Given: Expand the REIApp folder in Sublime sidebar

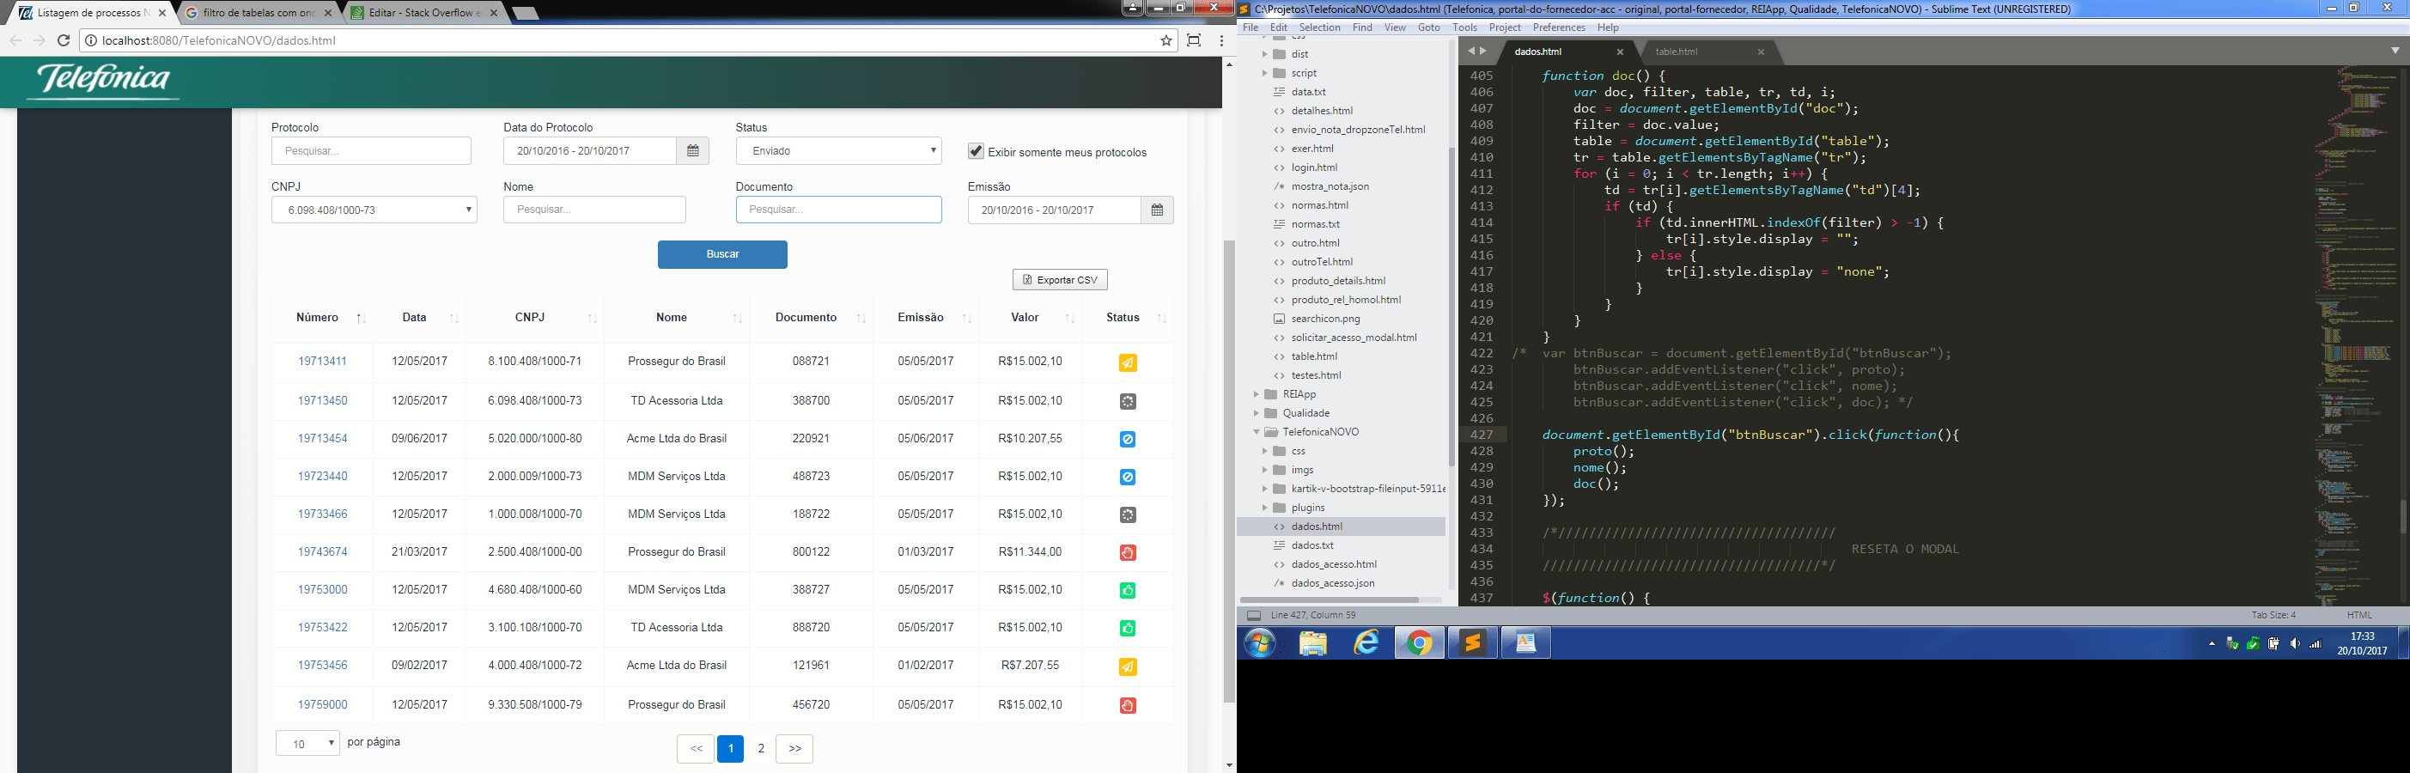Looking at the screenshot, I should (x=1257, y=395).
